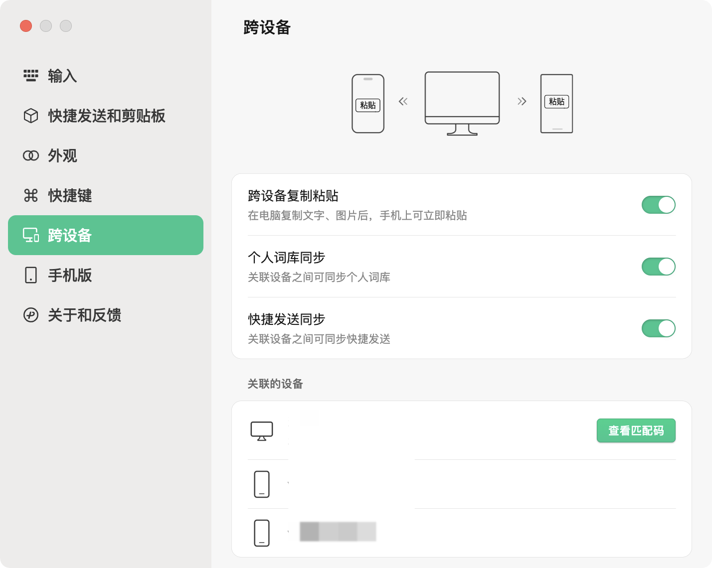Click the devices icon beside 跨设备

click(x=31, y=235)
